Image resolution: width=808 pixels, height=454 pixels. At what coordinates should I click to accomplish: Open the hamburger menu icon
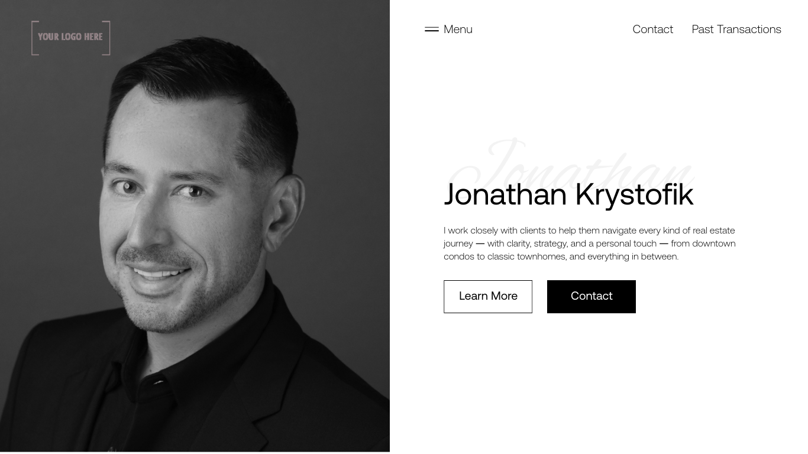(432, 29)
